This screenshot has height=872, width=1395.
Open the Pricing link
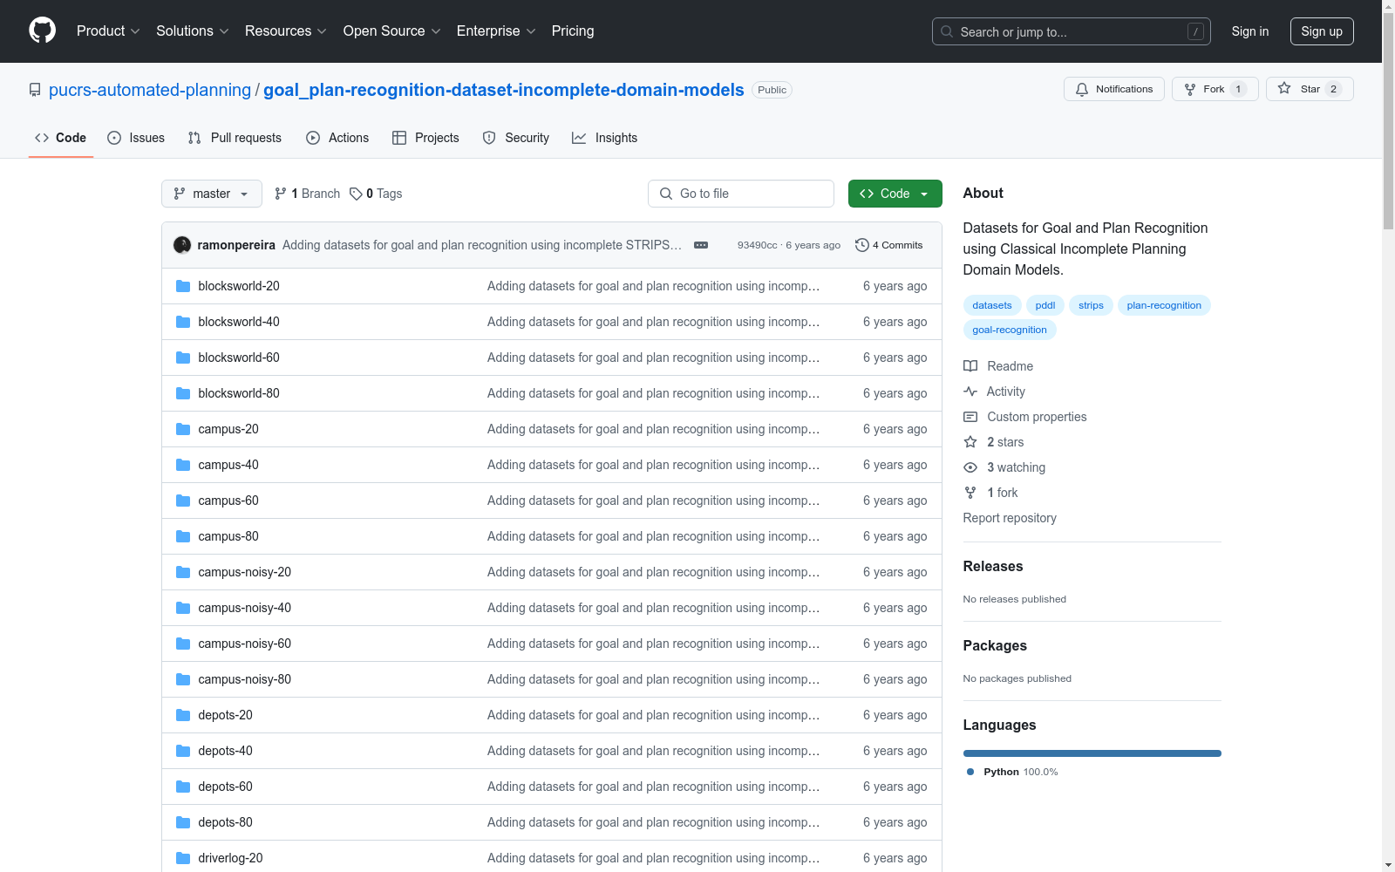coord(573,31)
